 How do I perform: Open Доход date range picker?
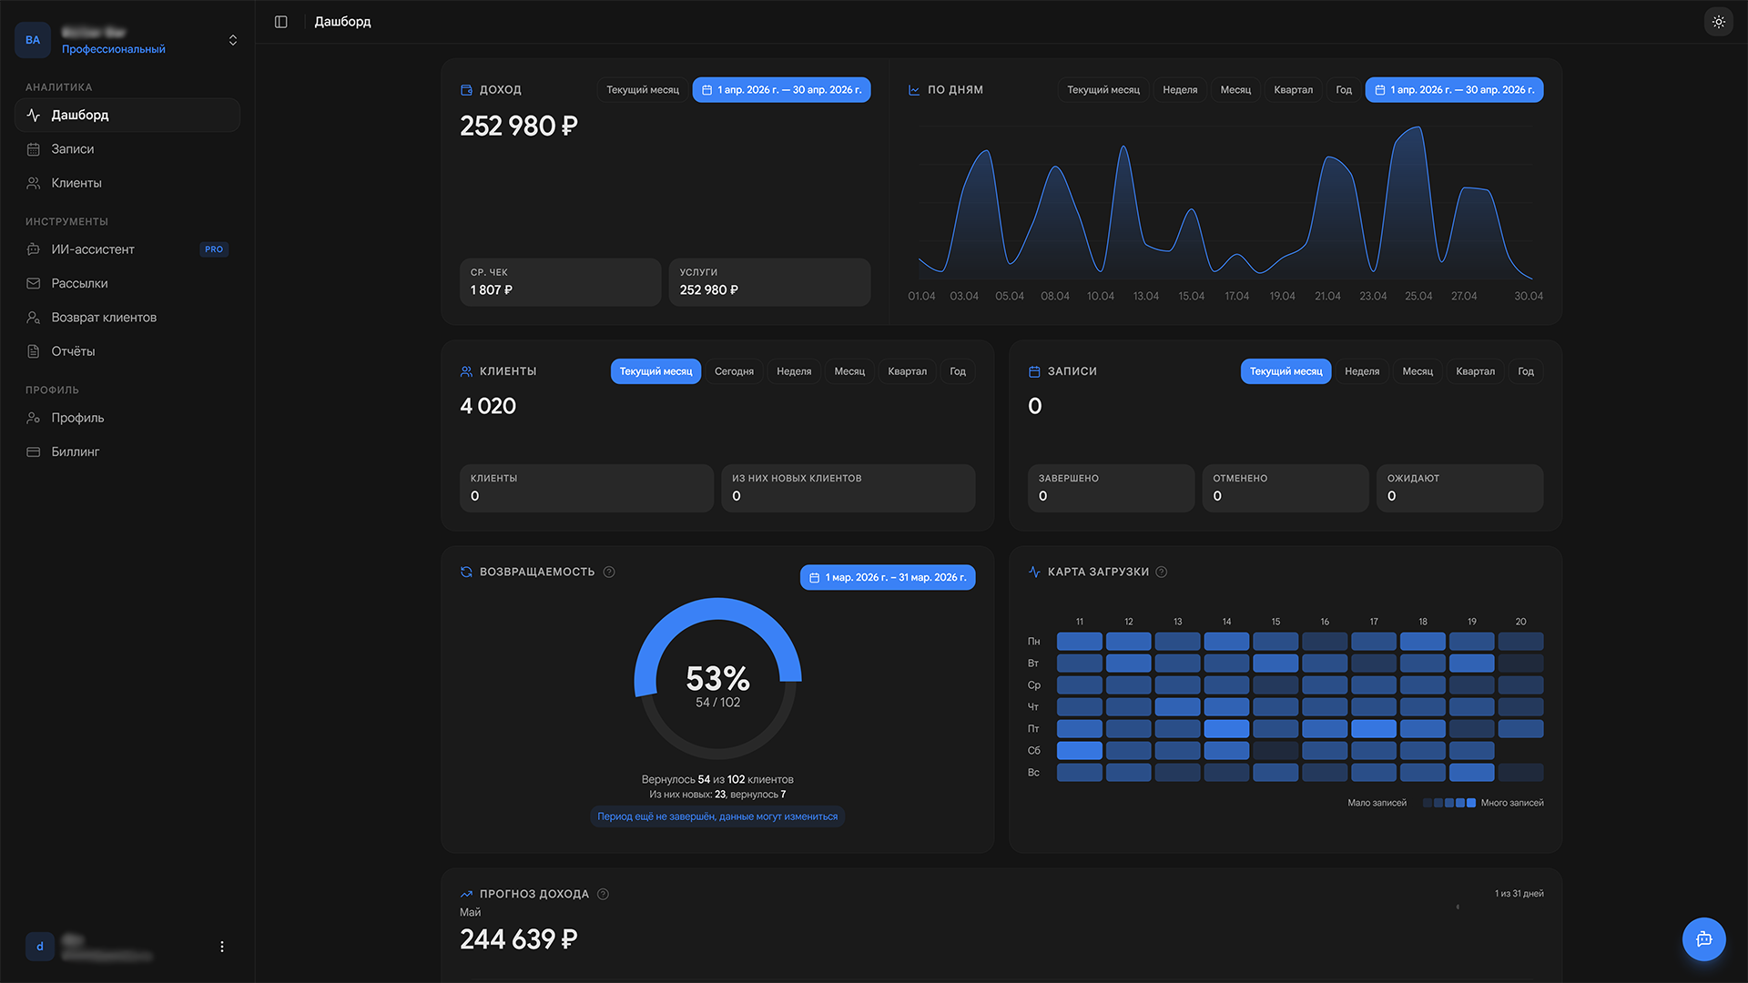pos(781,90)
